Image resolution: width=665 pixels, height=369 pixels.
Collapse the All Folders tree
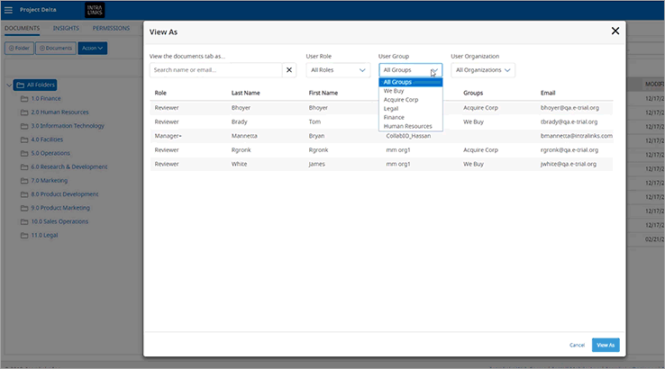(8, 85)
